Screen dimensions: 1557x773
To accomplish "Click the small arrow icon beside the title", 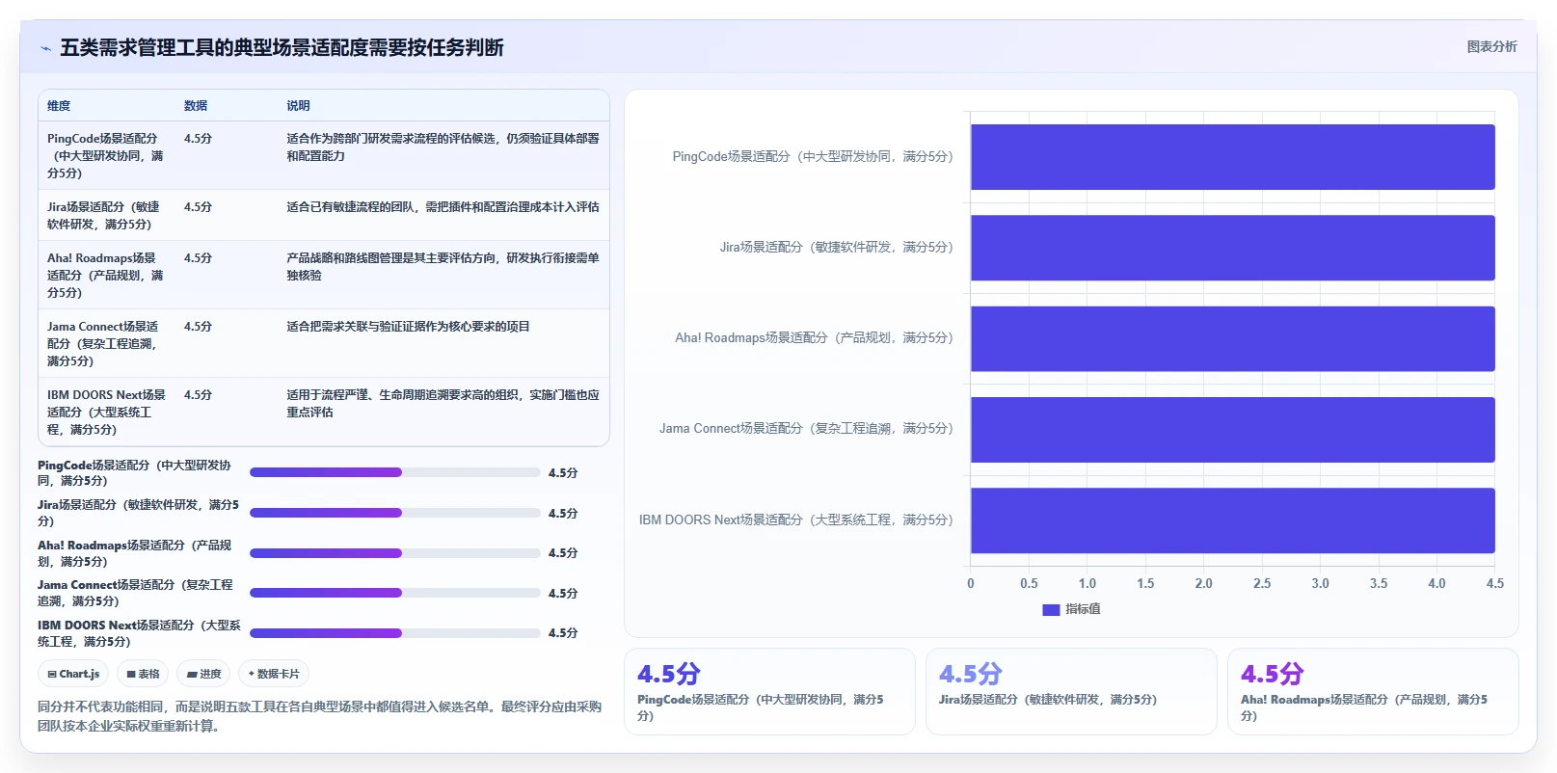I will tap(45, 48).
